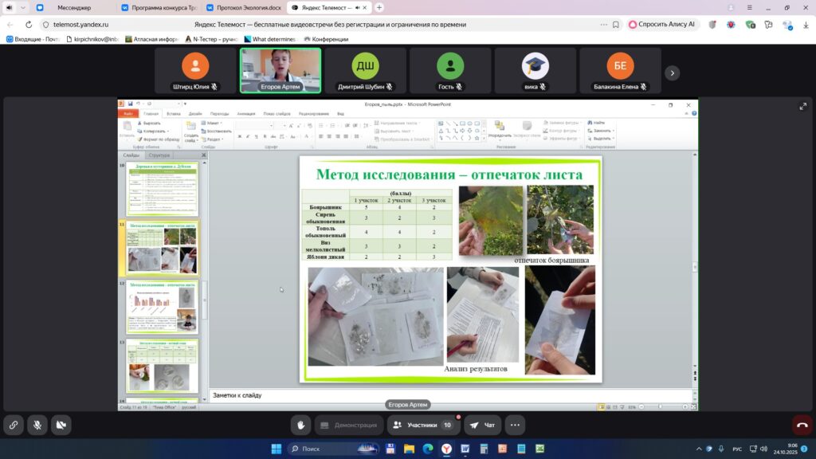Open Excel from the Windows taskbar

pyautogui.click(x=538, y=448)
